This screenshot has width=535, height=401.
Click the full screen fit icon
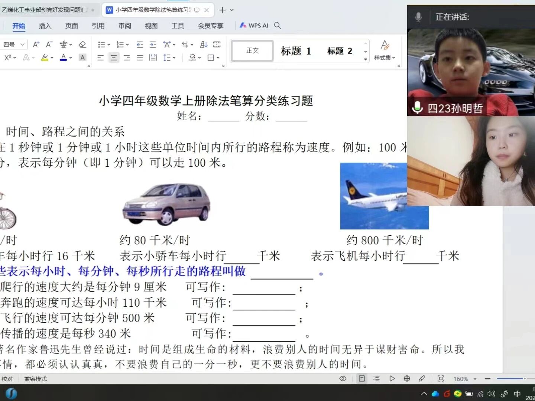click(x=441, y=378)
